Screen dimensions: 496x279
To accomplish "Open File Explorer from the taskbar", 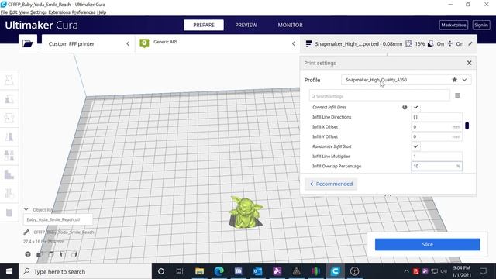I will pos(199,271).
